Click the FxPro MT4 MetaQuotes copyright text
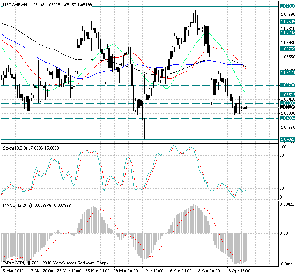295x274 pixels. (53, 263)
